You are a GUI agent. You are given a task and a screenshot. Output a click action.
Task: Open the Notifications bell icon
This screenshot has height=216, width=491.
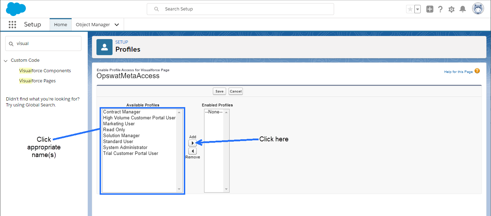point(463,9)
